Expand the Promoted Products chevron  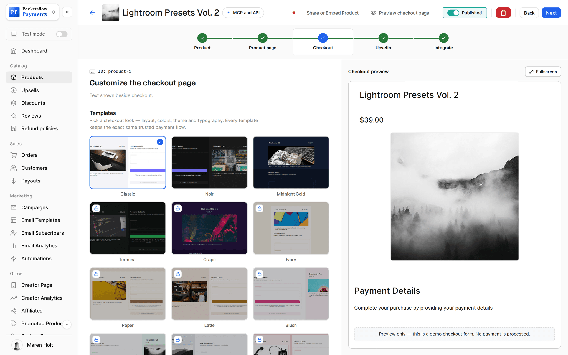point(67,324)
